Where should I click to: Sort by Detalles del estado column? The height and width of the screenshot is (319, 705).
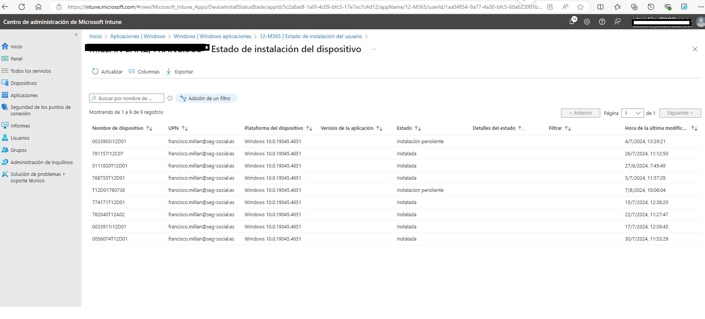499,128
